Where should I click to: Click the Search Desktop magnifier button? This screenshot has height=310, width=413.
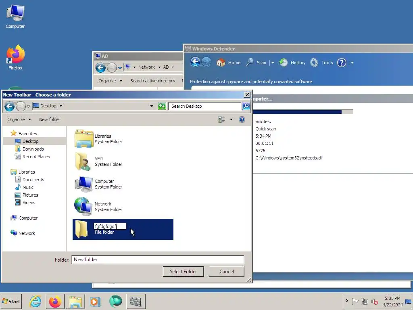pos(246,106)
